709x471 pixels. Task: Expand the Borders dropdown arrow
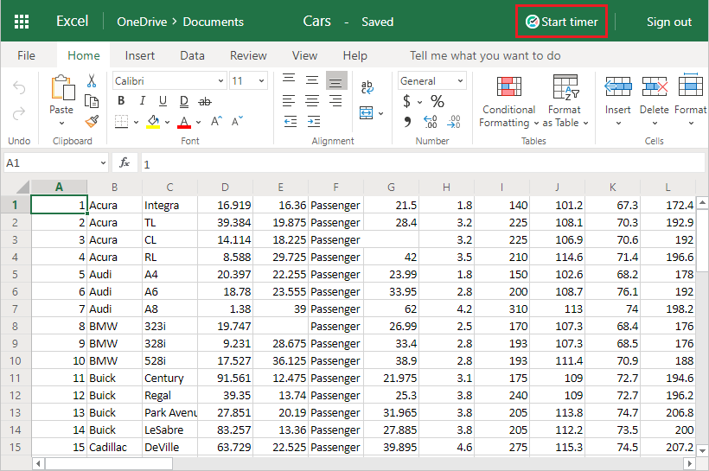[136, 122]
